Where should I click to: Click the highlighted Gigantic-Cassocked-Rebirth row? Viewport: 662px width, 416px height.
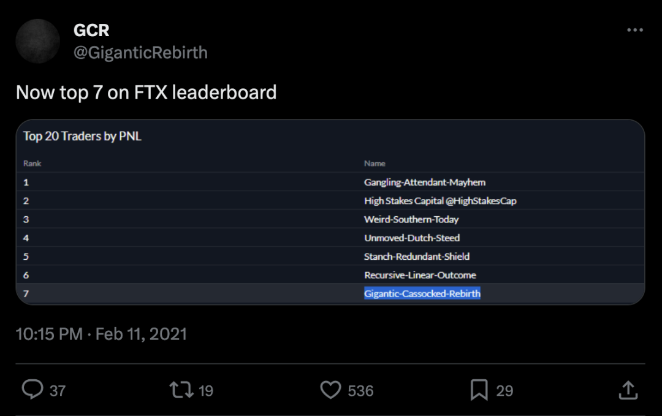click(422, 293)
